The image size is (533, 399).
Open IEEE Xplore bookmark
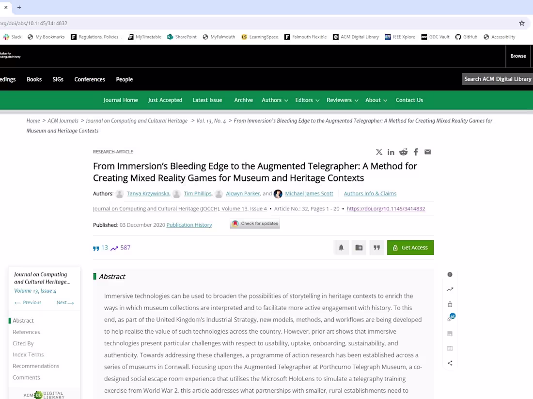[x=400, y=37]
